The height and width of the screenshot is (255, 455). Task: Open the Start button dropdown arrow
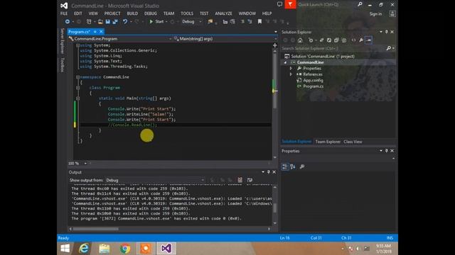pyautogui.click(x=166, y=22)
